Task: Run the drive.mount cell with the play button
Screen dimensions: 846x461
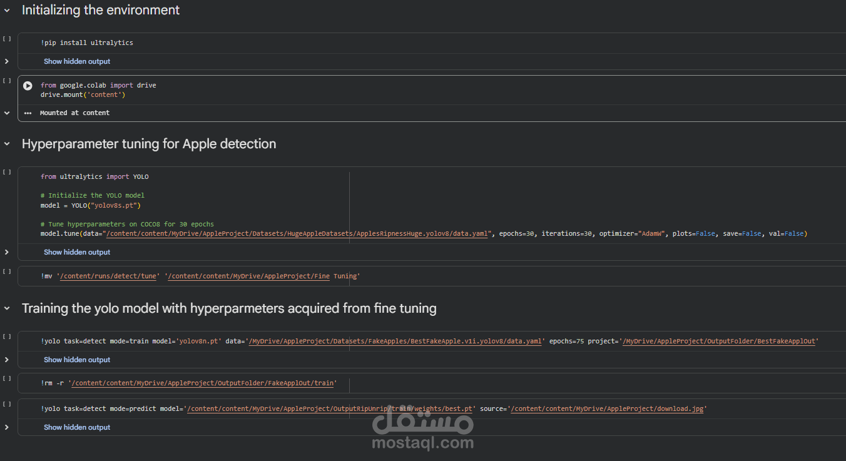Action: point(28,86)
